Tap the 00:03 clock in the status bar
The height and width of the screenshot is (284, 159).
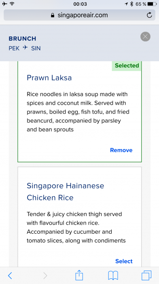pos(80,4)
